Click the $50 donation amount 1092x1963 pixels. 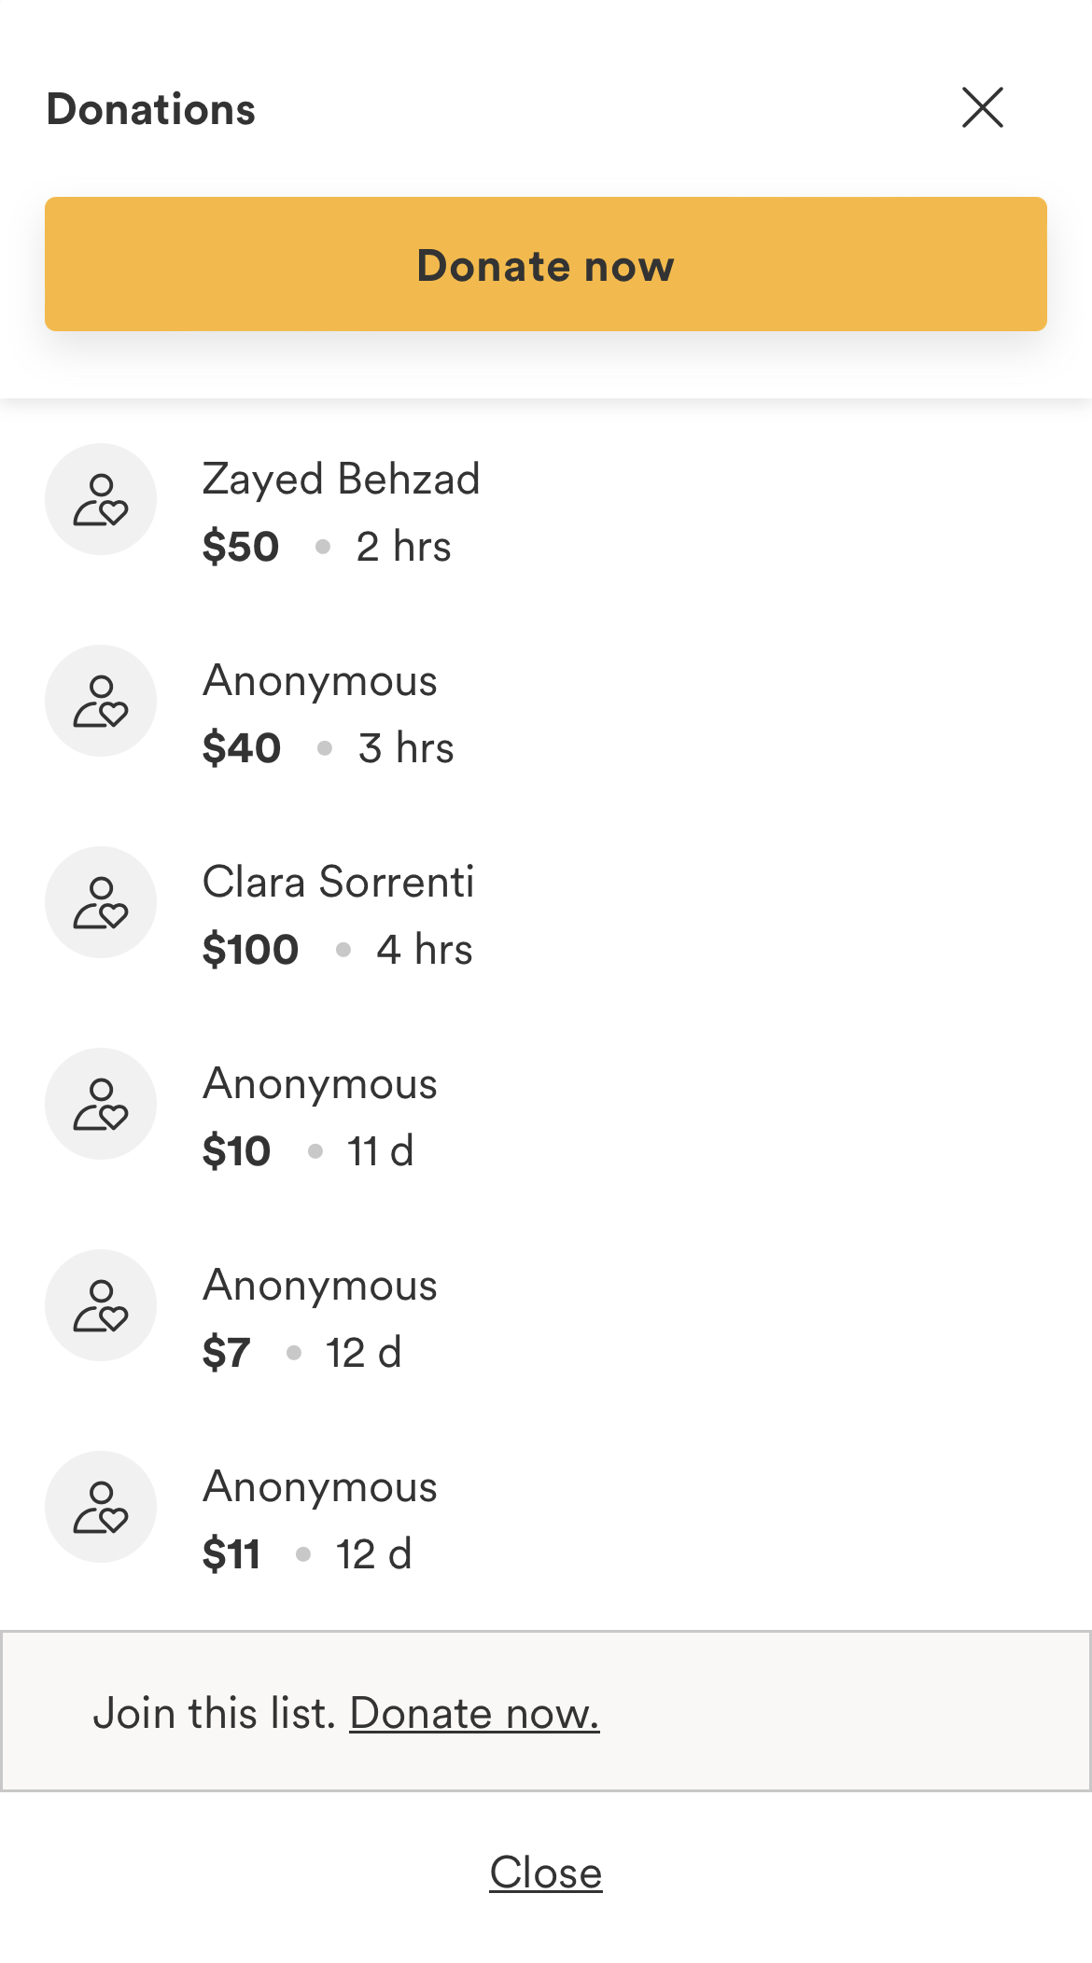tap(241, 547)
